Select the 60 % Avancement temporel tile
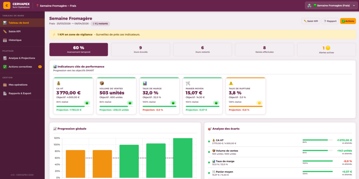Viewport: 359px width, 179px height. (x=79, y=50)
